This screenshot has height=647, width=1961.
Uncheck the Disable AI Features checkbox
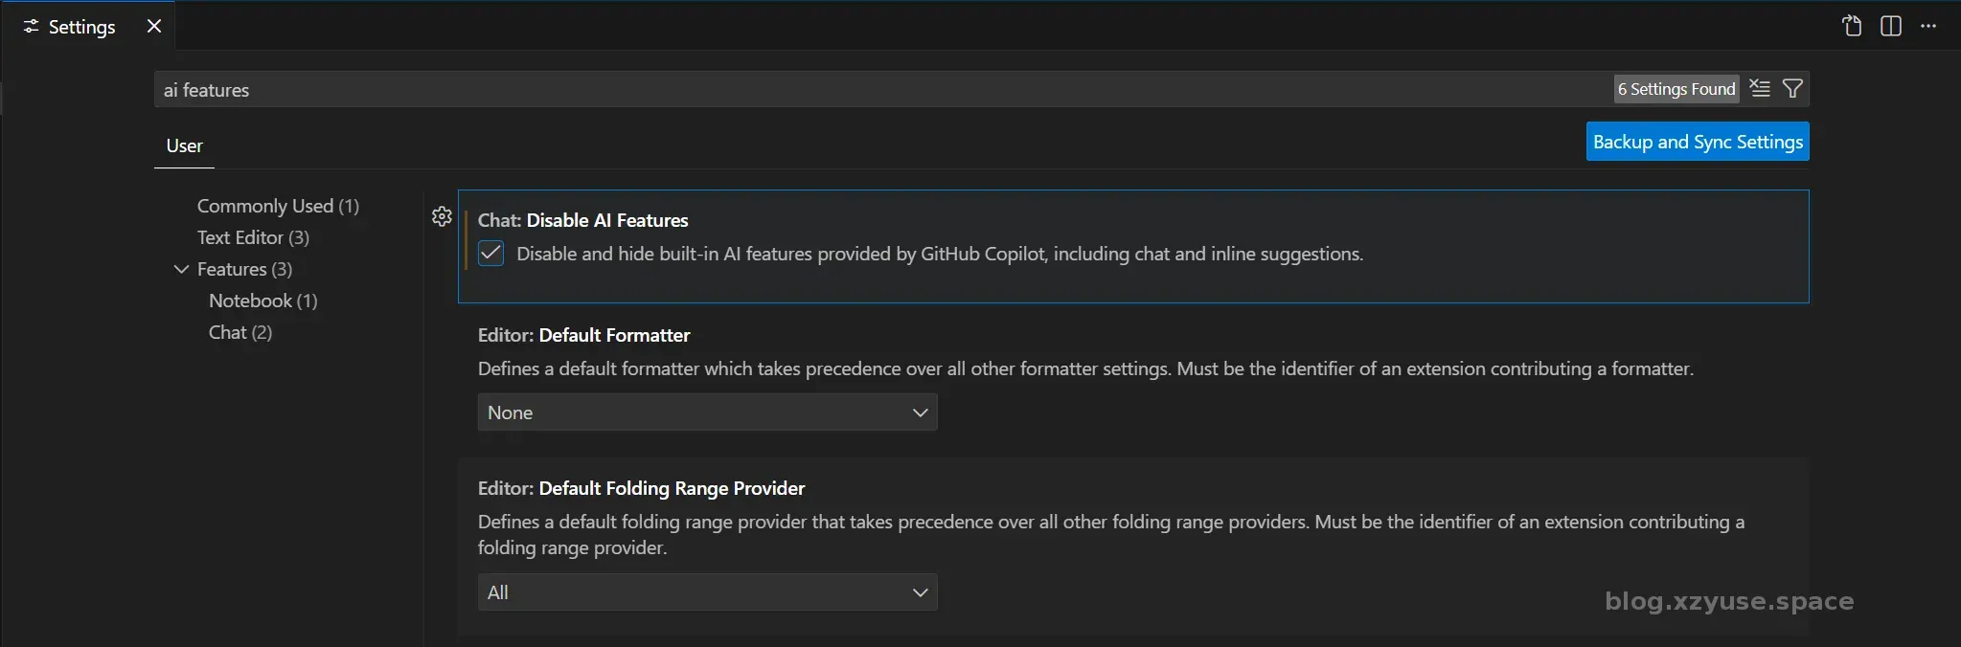pos(490,254)
